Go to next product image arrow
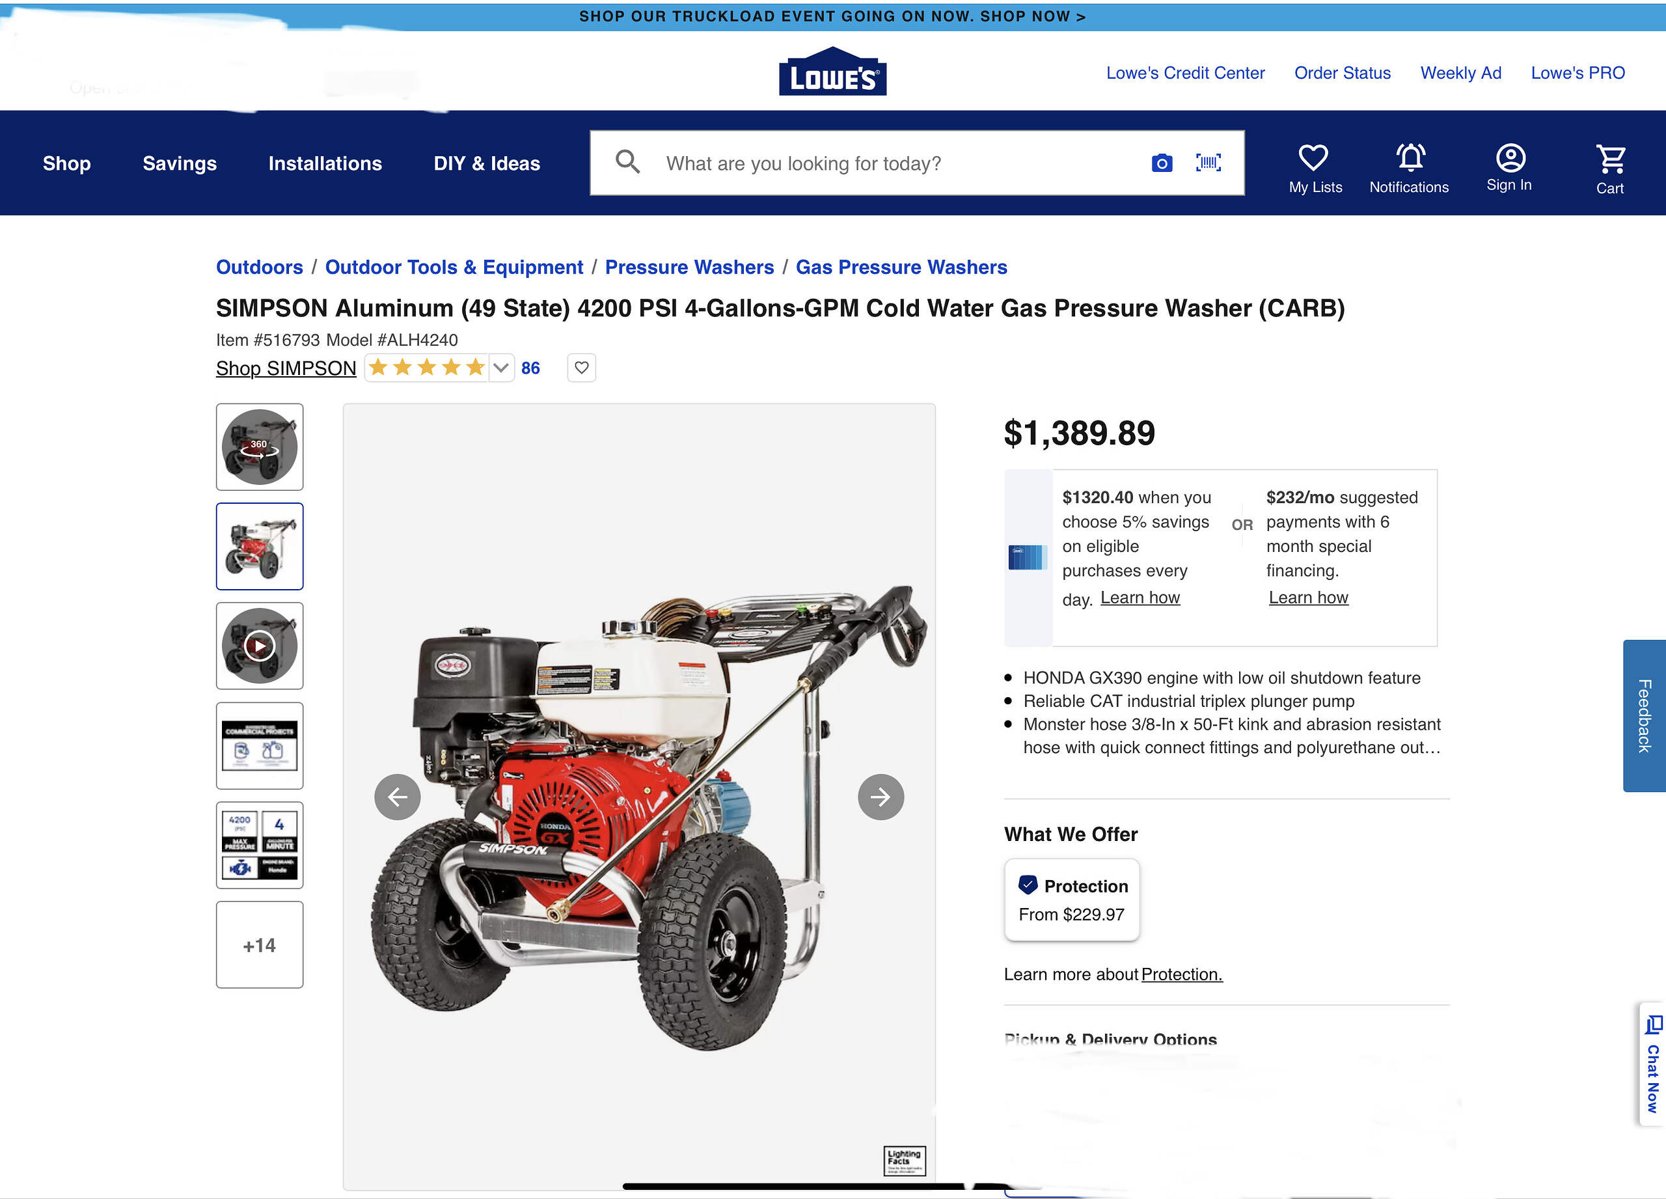This screenshot has height=1199, width=1666. click(880, 796)
